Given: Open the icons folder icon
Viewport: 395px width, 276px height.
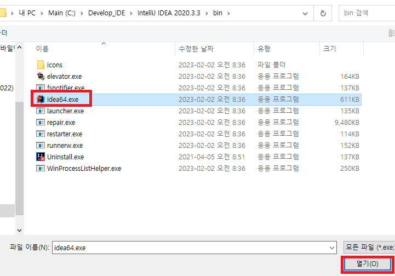Looking at the screenshot, I should pyautogui.click(x=41, y=65).
